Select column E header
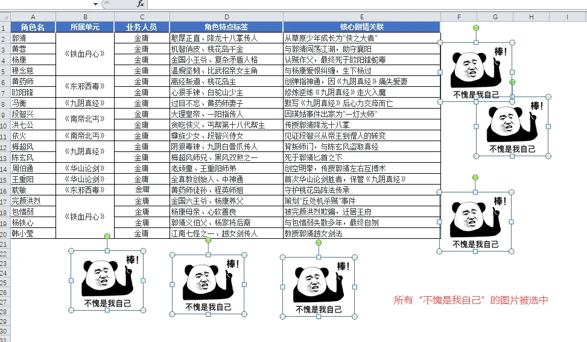Screen dimensions: 587x342 coord(361,17)
